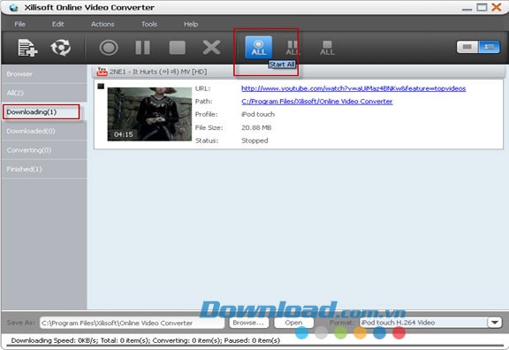Click the Downloading Speed status bar text
This screenshot has width=509, height=350.
(x=146, y=340)
